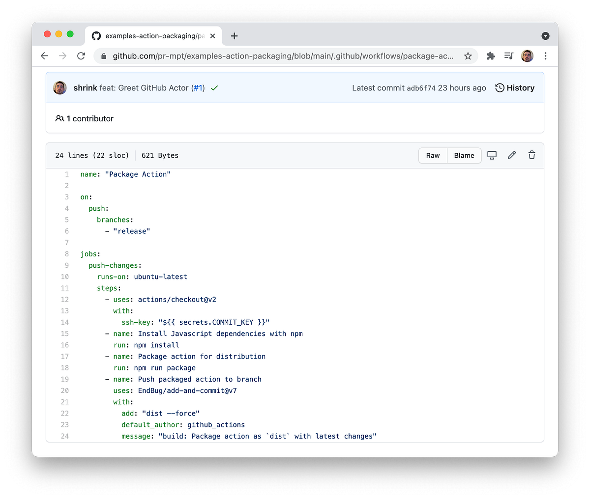
Task: Bookmark this page with the star icon
Action: [468, 56]
